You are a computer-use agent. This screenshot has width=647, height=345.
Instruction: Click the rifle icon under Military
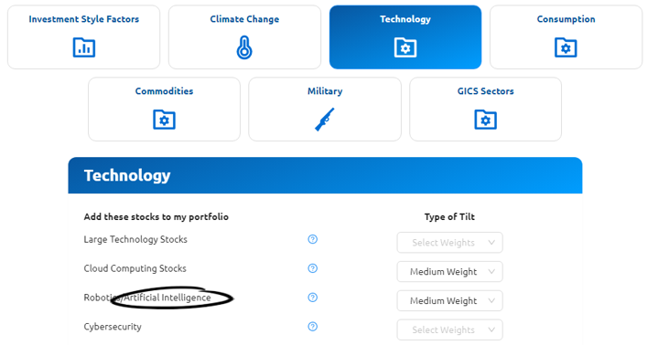325,120
